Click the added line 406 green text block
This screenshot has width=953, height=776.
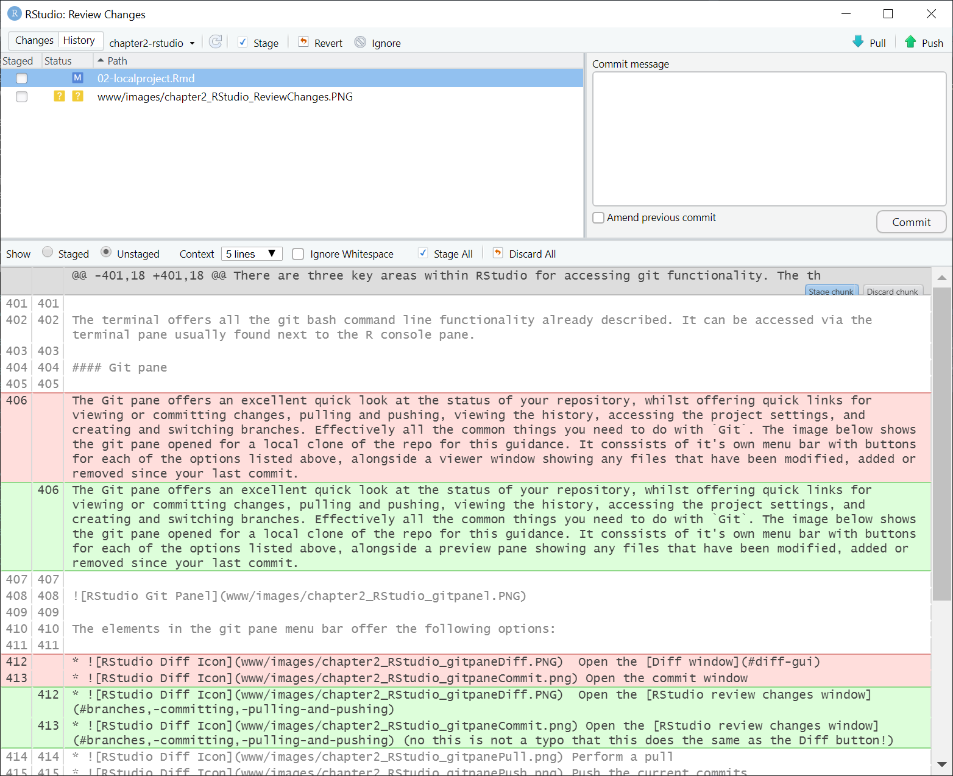(x=494, y=526)
